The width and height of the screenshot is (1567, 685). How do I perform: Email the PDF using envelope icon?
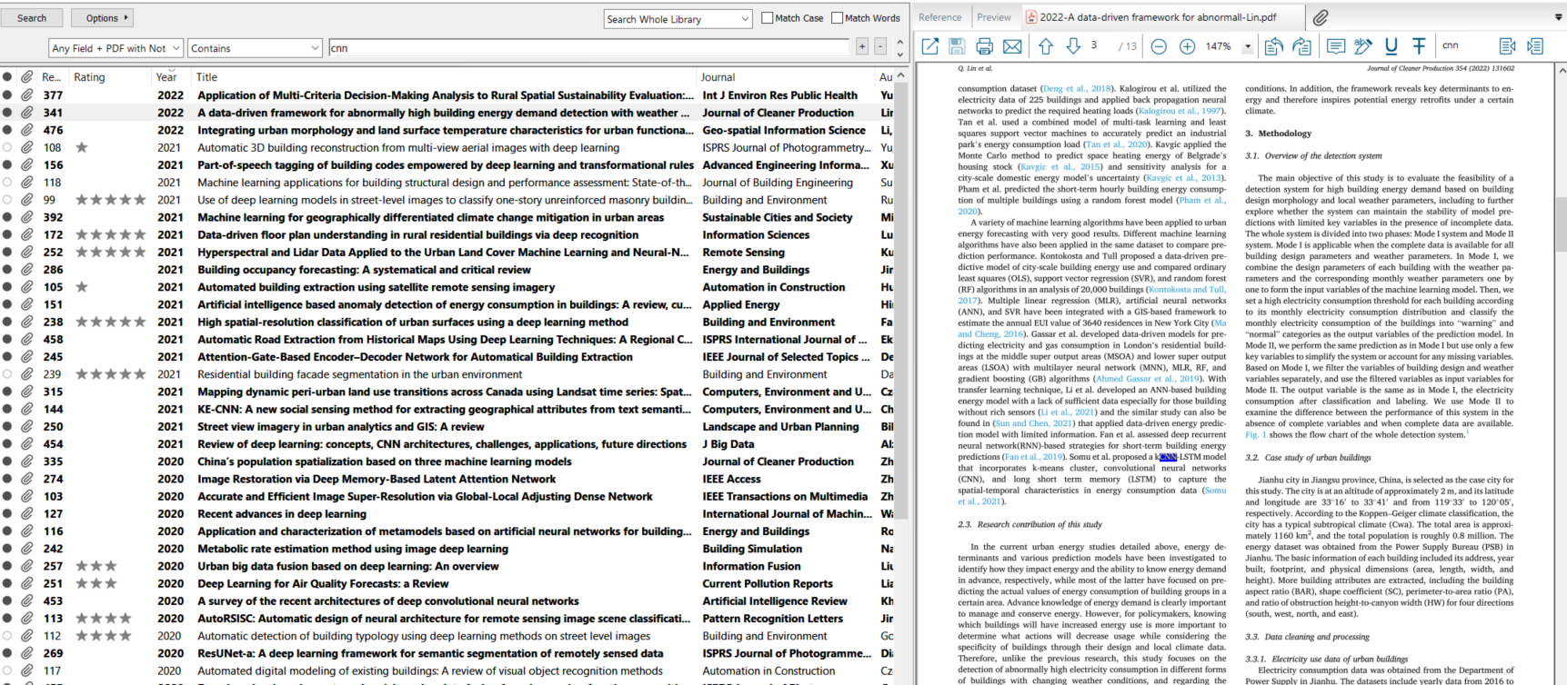pyautogui.click(x=1012, y=46)
